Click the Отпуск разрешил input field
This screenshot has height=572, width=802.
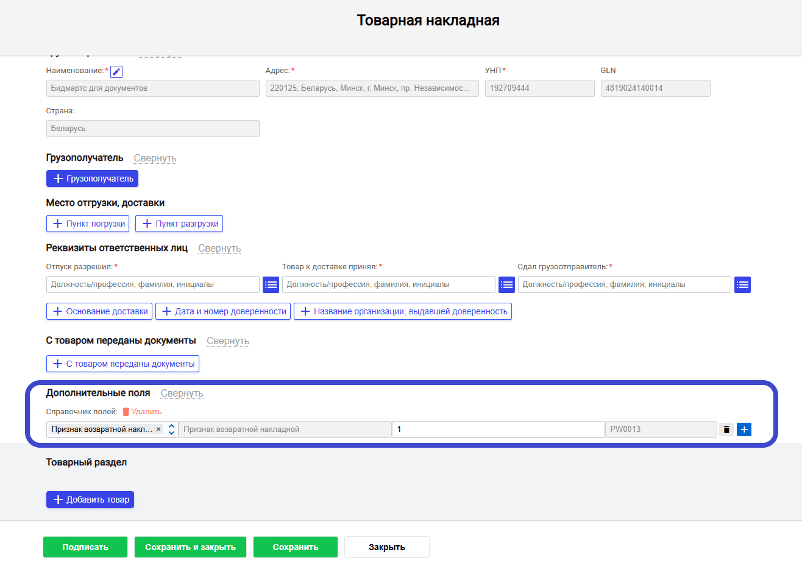pyautogui.click(x=152, y=284)
